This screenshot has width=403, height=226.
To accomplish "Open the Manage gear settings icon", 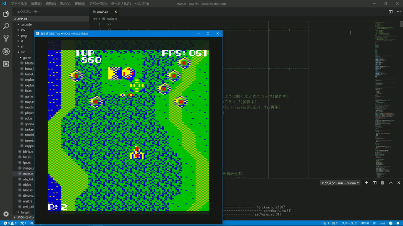I will [x=6, y=214].
